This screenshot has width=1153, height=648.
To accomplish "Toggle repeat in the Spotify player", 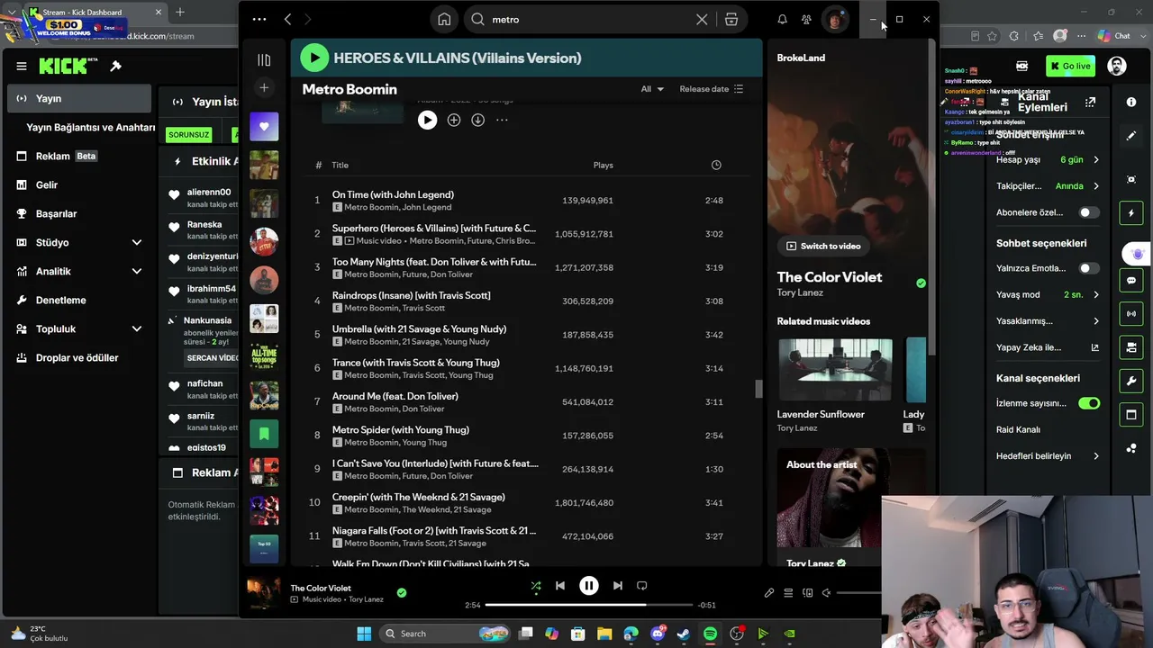I will (x=642, y=586).
